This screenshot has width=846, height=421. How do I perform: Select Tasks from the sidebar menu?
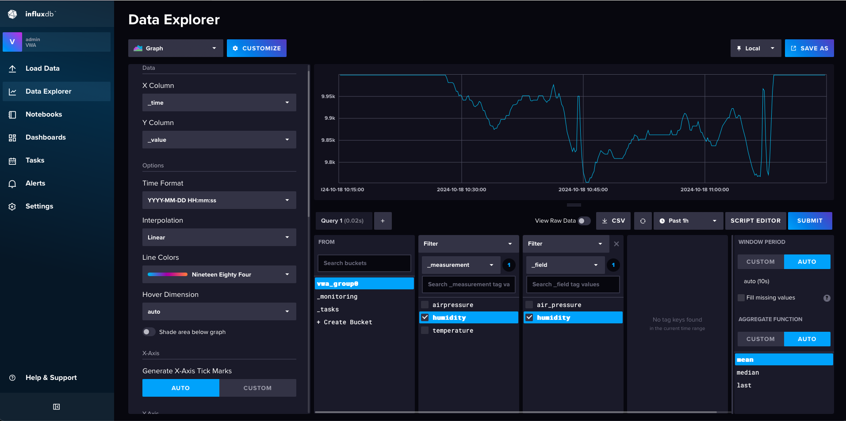[x=34, y=160]
